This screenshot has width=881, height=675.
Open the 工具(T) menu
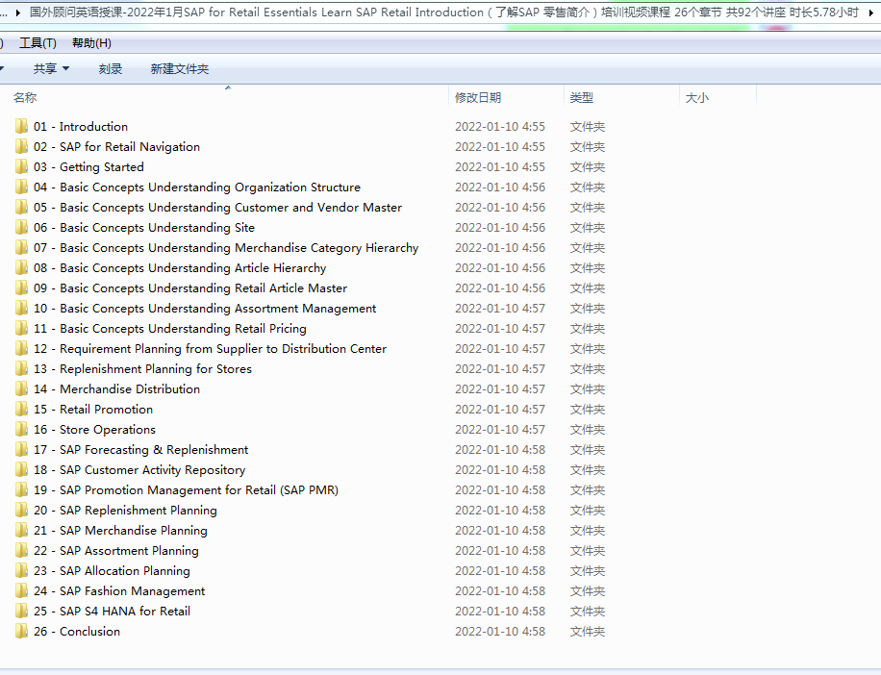tap(38, 43)
